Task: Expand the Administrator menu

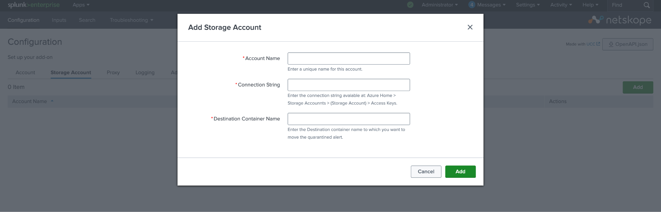Action: click(440, 5)
